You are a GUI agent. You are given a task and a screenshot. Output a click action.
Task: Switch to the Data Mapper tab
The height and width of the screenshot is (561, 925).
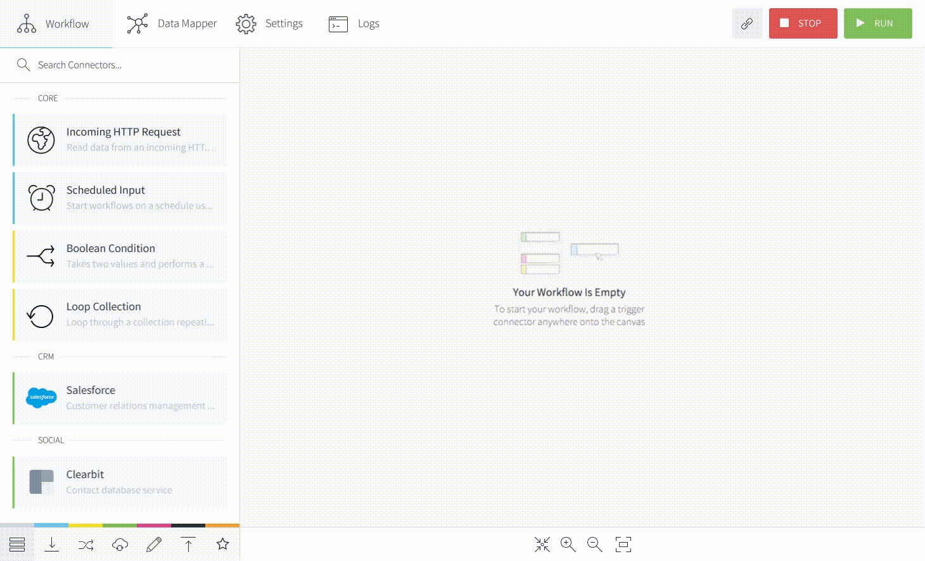(172, 23)
